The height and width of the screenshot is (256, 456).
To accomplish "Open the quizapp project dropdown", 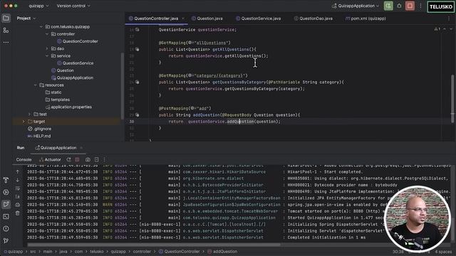I will tap(38, 6).
